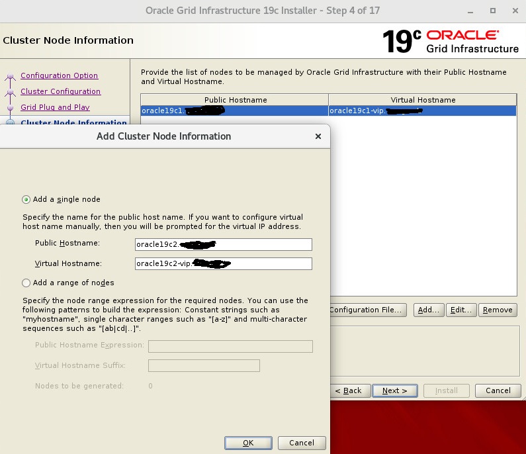Viewport: 526px width, 454px height.
Task: Select the oracle19c1 public hostname cell
Action: [234, 111]
